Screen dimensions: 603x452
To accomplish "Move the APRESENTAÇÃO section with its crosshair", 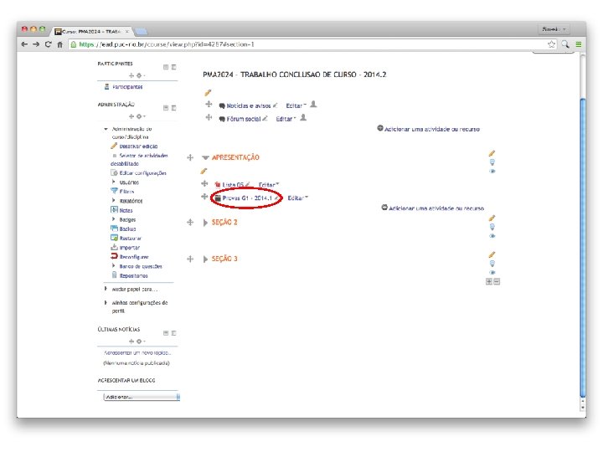I will click(x=190, y=157).
